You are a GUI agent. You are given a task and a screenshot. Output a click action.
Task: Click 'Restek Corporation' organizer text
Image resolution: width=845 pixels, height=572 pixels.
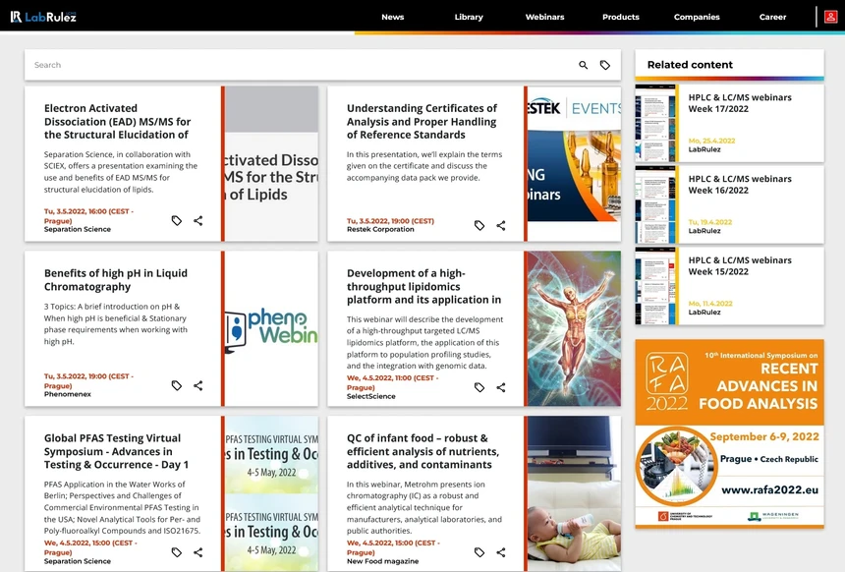[380, 229]
